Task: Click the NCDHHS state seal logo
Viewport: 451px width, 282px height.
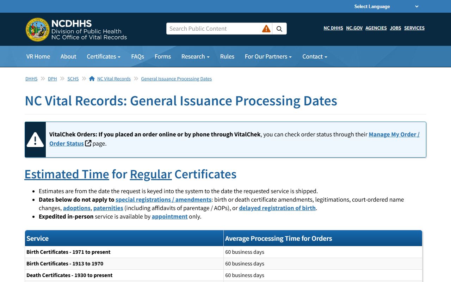Action: (x=37, y=30)
